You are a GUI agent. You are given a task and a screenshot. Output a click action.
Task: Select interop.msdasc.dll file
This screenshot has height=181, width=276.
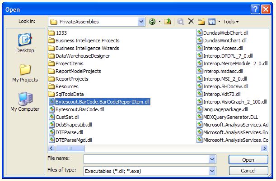pyautogui.click(x=220, y=71)
